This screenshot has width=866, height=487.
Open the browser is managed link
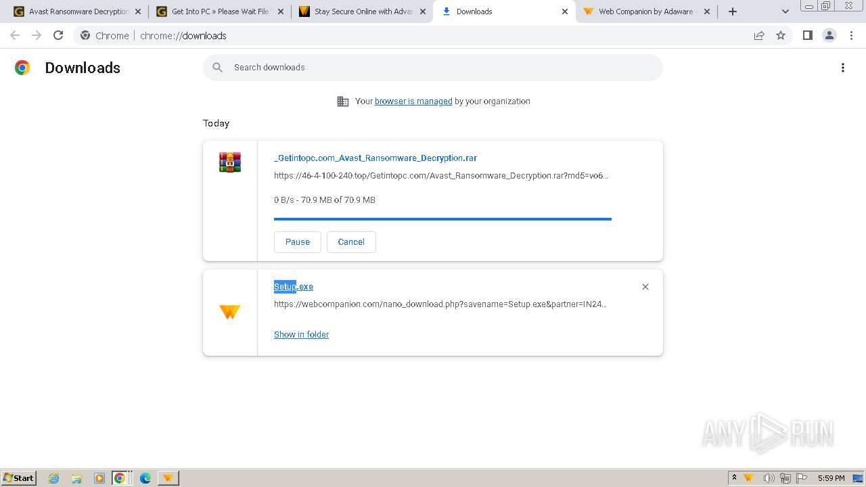(413, 101)
